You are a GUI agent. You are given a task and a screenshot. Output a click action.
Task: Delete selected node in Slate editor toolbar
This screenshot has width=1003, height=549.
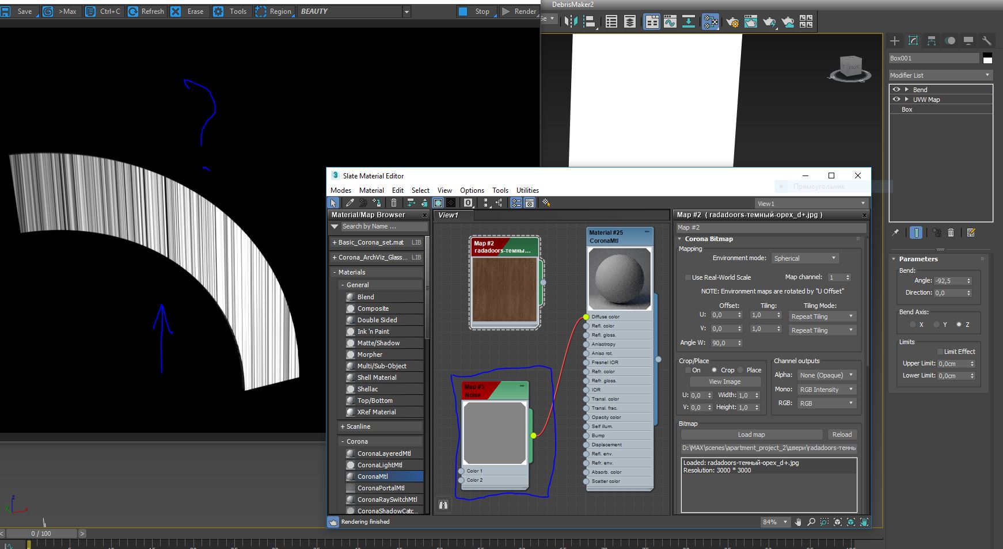(394, 203)
